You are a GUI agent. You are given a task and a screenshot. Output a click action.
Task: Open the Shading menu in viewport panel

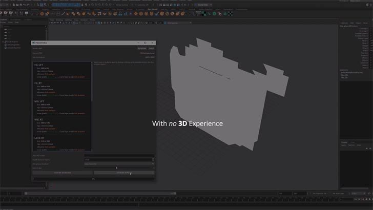pyautogui.click(x=59, y=20)
